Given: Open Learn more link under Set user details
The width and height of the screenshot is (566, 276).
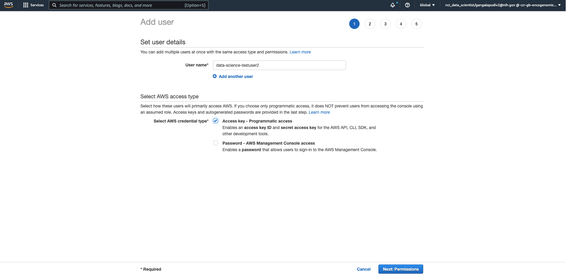Looking at the screenshot, I should 300,52.
